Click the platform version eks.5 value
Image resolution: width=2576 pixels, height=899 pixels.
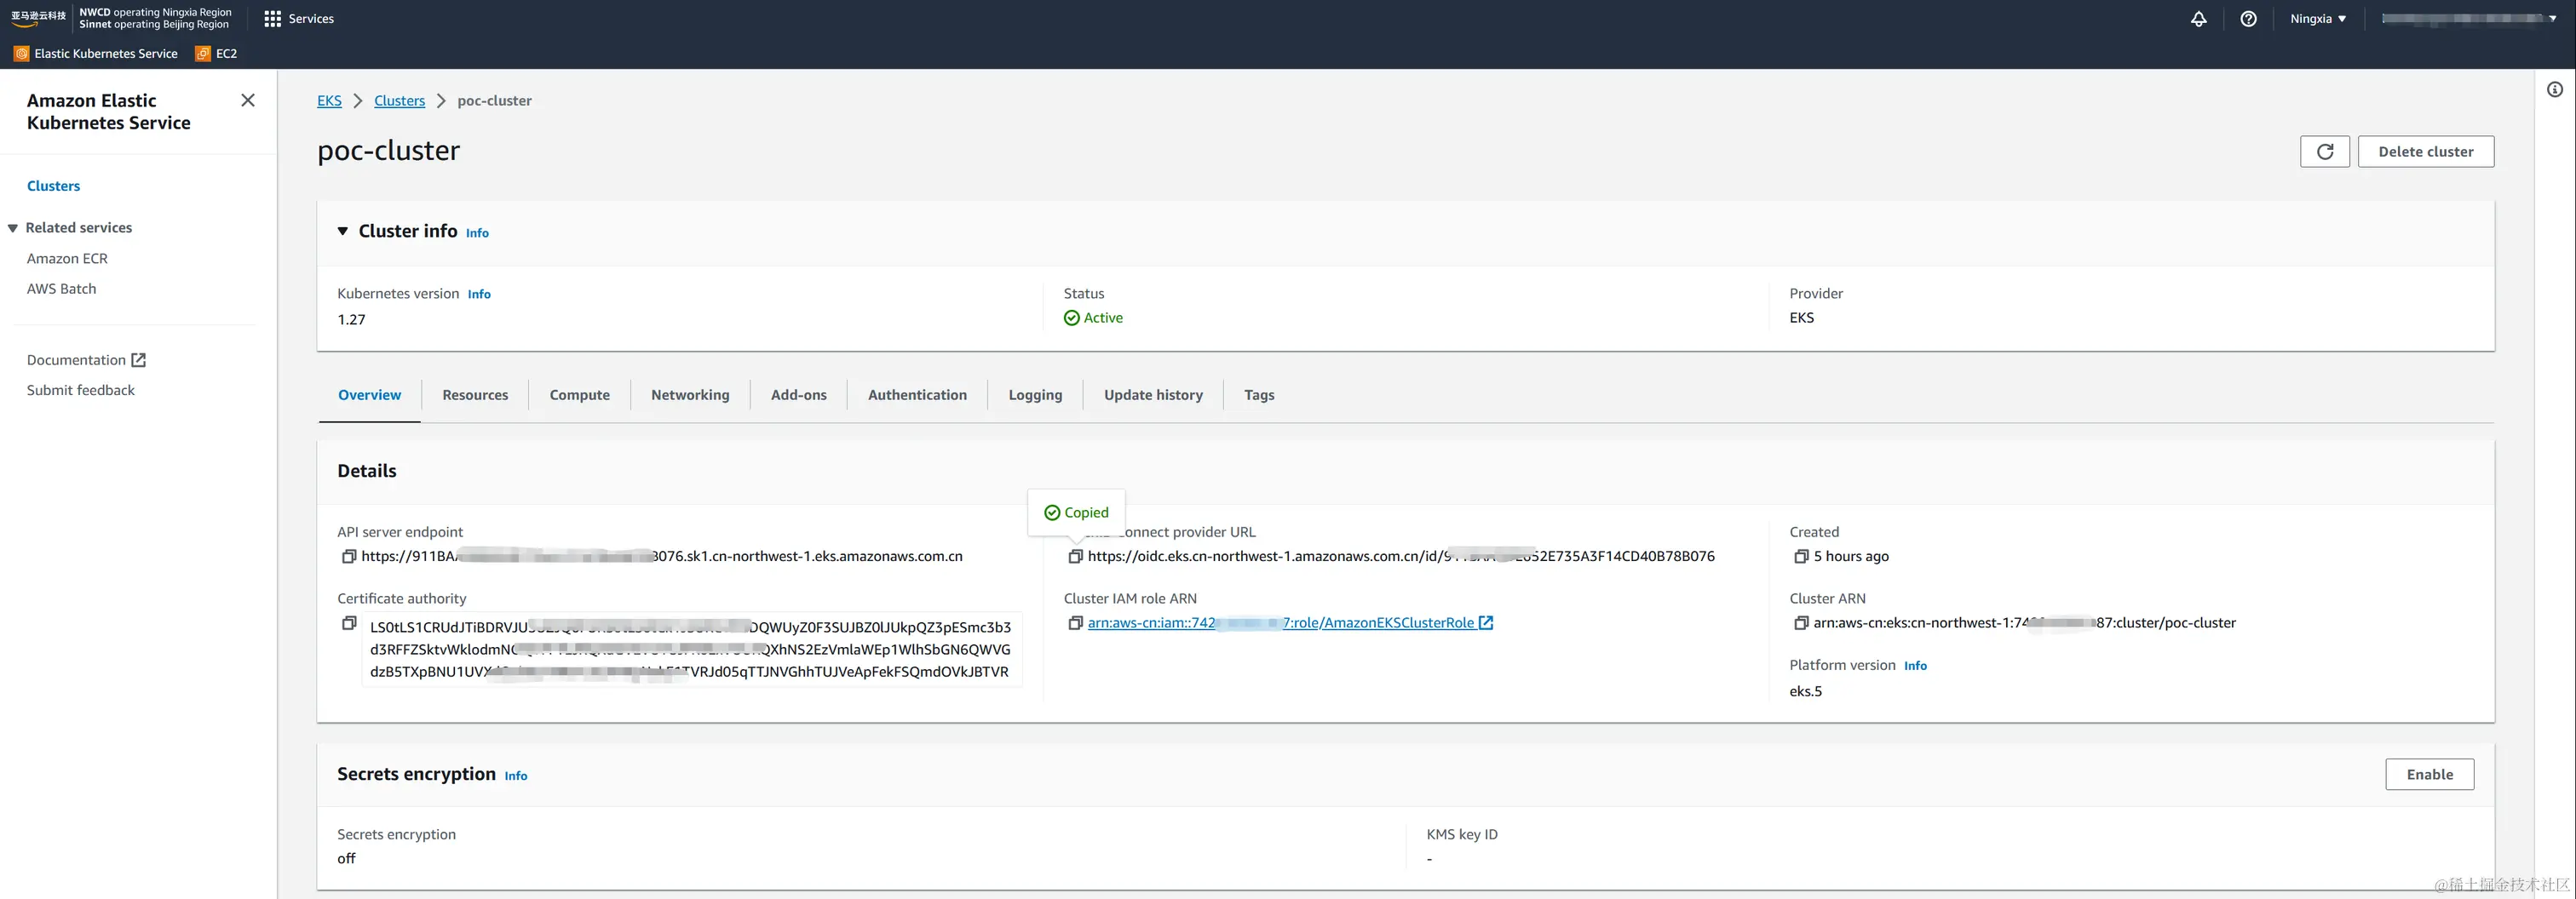pos(1805,691)
